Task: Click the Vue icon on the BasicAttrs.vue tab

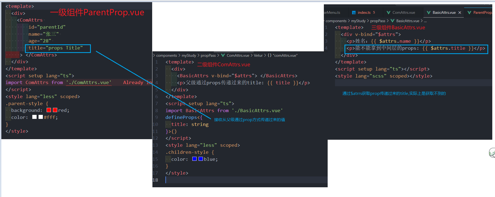Action: [429, 13]
